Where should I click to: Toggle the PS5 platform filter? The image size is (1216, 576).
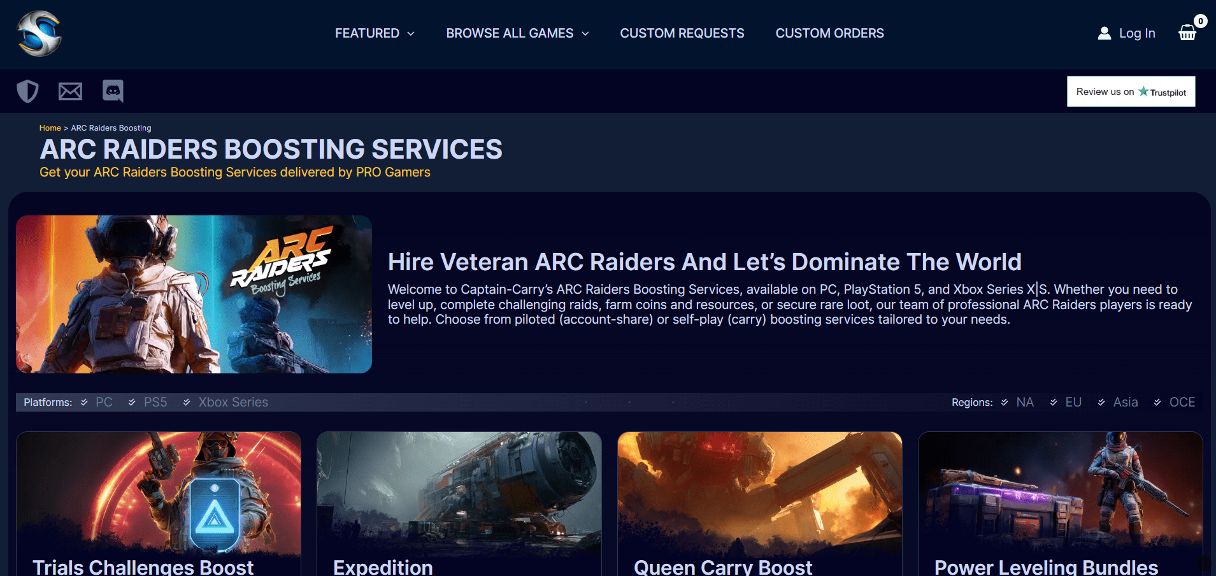click(x=148, y=402)
